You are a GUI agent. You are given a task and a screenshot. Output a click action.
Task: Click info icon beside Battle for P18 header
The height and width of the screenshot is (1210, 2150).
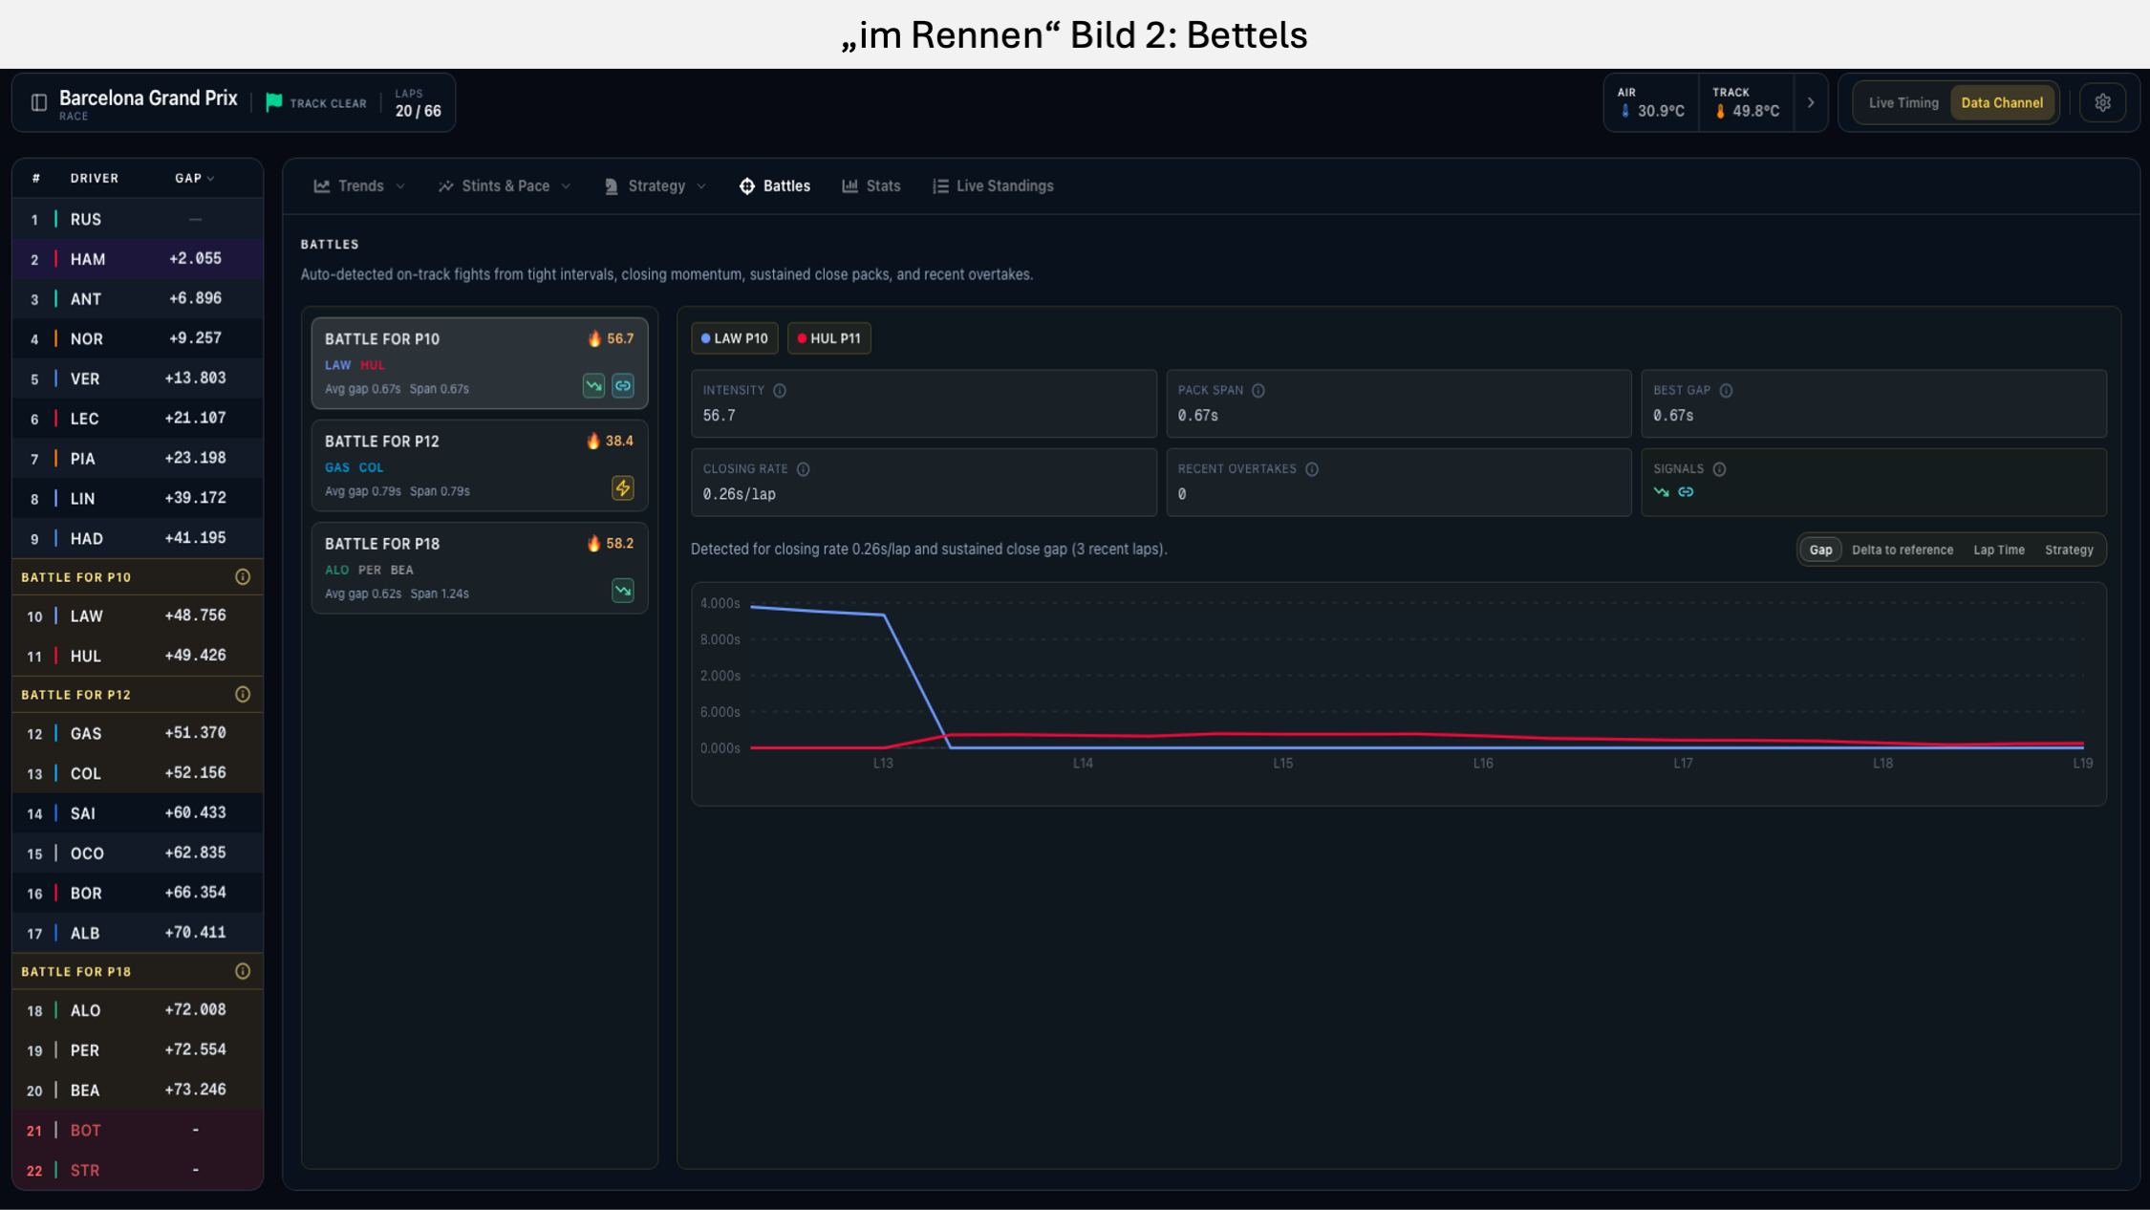pos(243,971)
